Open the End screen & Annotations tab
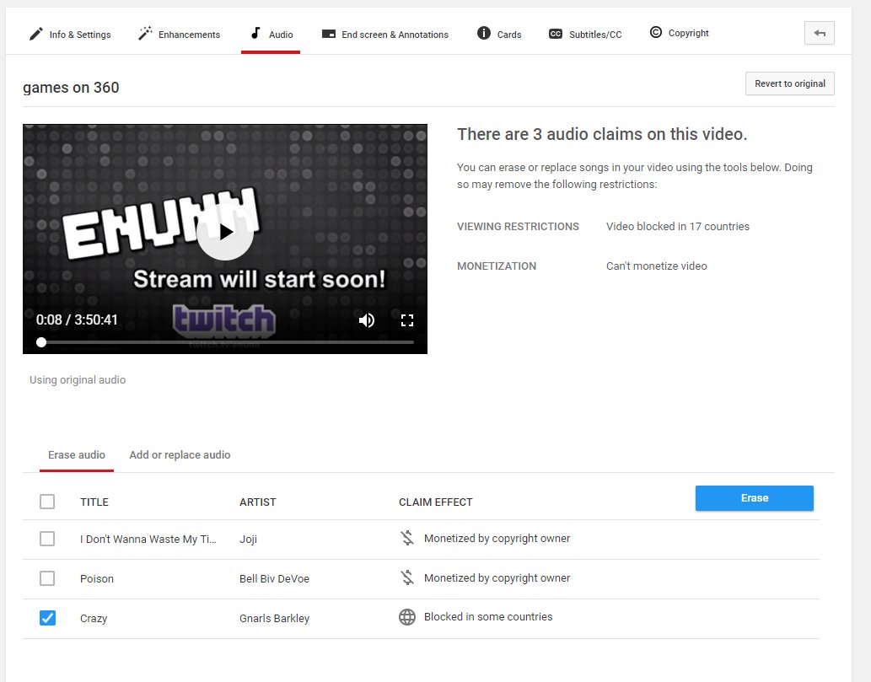The width and height of the screenshot is (871, 682). (385, 35)
